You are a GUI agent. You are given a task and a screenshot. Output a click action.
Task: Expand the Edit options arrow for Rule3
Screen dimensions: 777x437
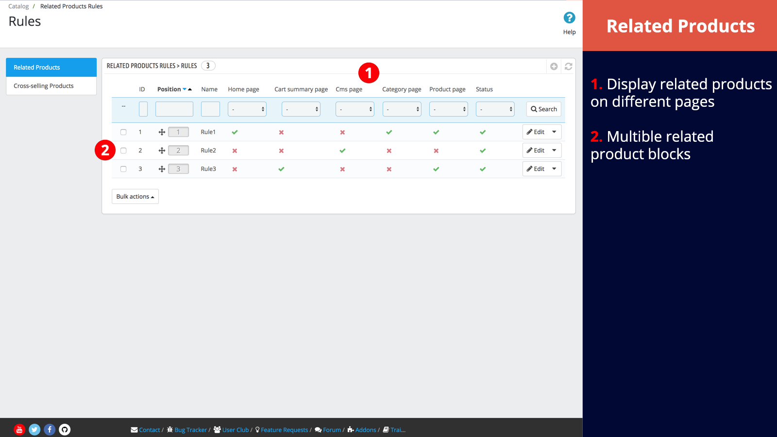[x=554, y=169]
